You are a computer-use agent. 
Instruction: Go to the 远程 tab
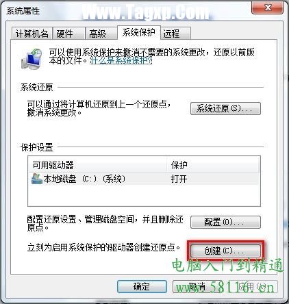[x=175, y=34]
